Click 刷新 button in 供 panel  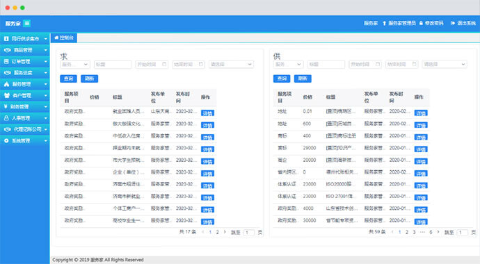click(303, 79)
